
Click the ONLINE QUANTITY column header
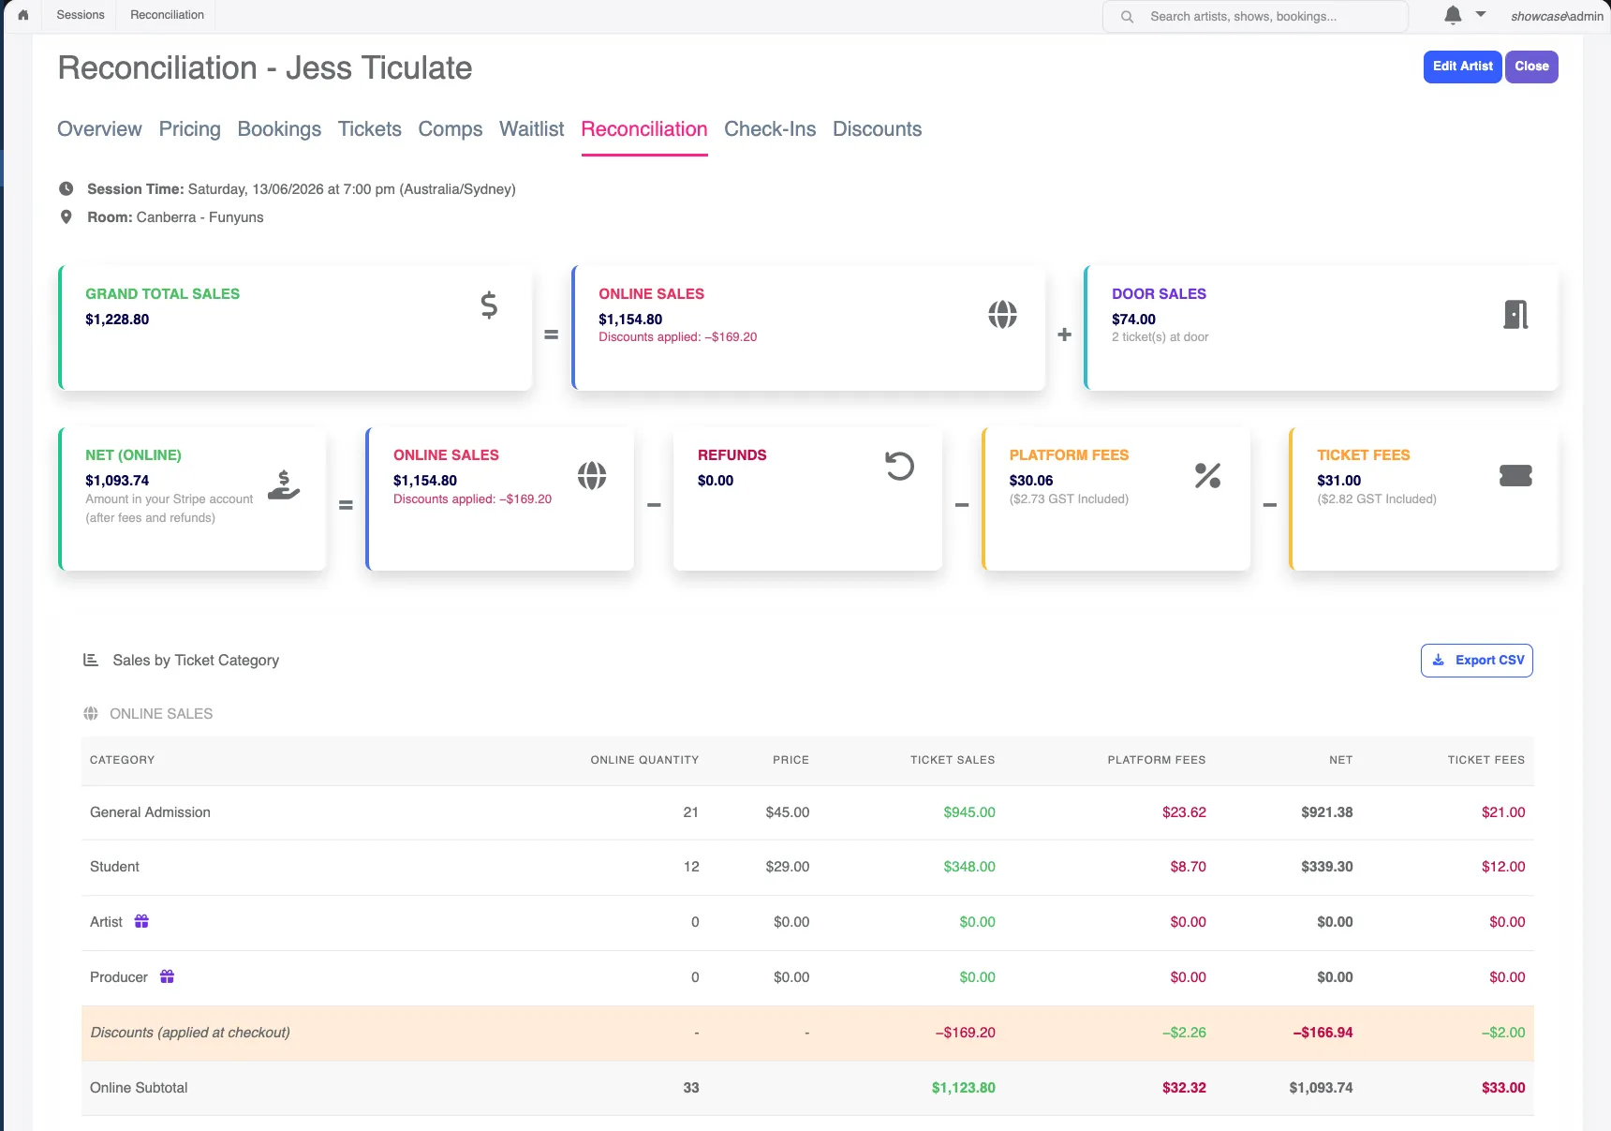644,760
